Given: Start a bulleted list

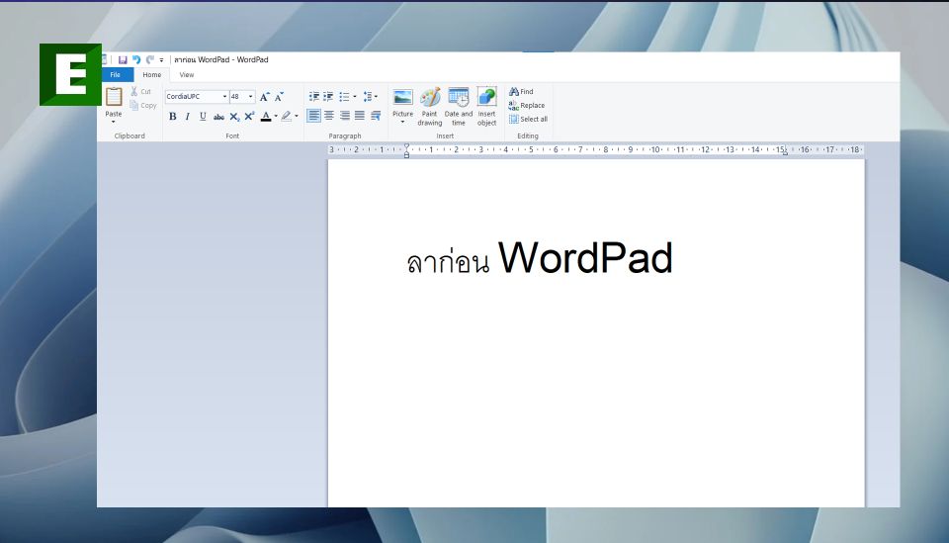Looking at the screenshot, I should click(x=344, y=97).
